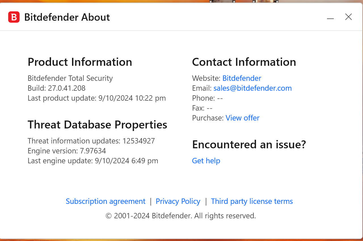
Task: Open the Subscription agreement link
Action: tap(105, 201)
